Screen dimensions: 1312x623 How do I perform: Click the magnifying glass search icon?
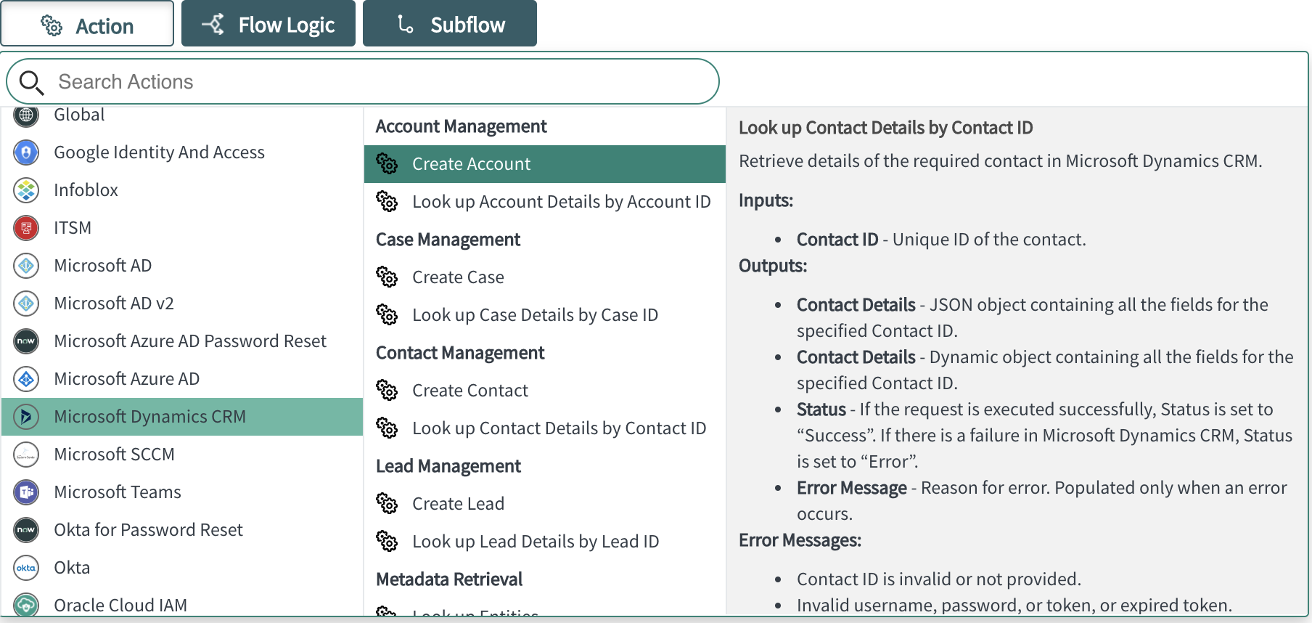[31, 82]
